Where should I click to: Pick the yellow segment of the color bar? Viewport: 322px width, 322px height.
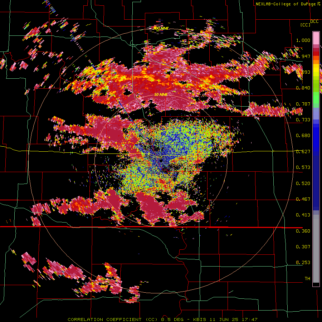click(316, 70)
